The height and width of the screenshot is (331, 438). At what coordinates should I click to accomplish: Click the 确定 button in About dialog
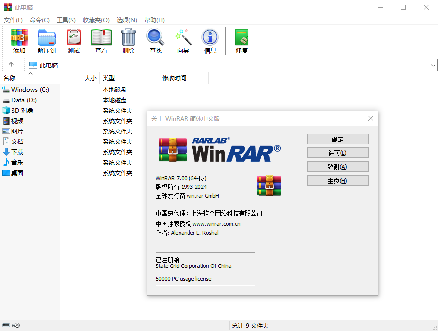[337, 139]
